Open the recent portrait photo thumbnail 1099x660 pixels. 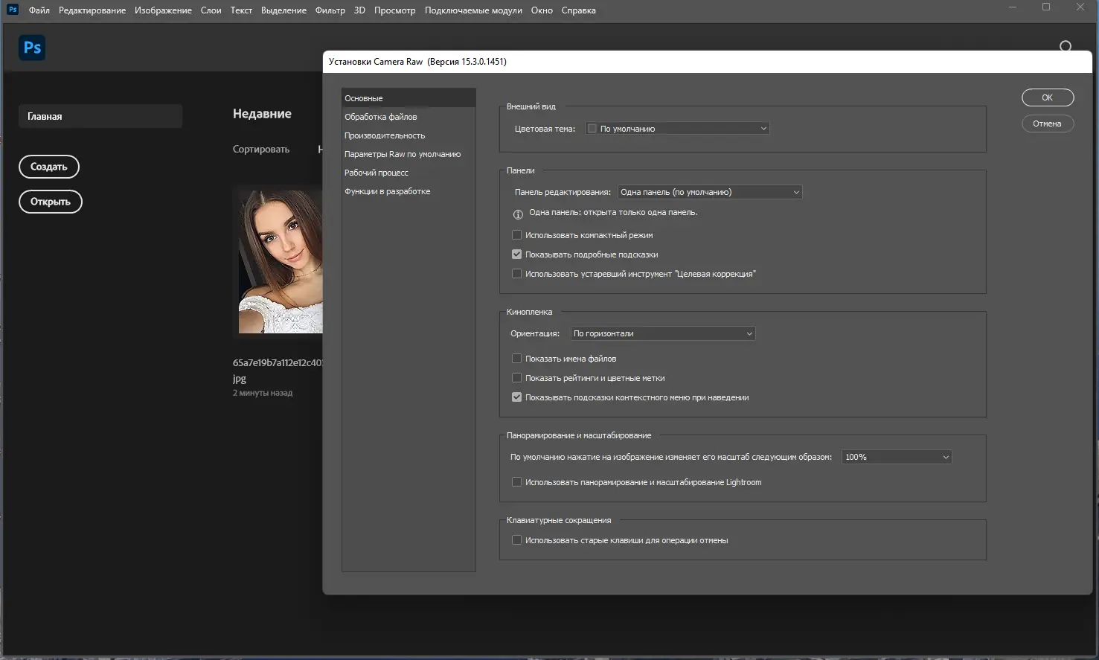tap(280, 261)
